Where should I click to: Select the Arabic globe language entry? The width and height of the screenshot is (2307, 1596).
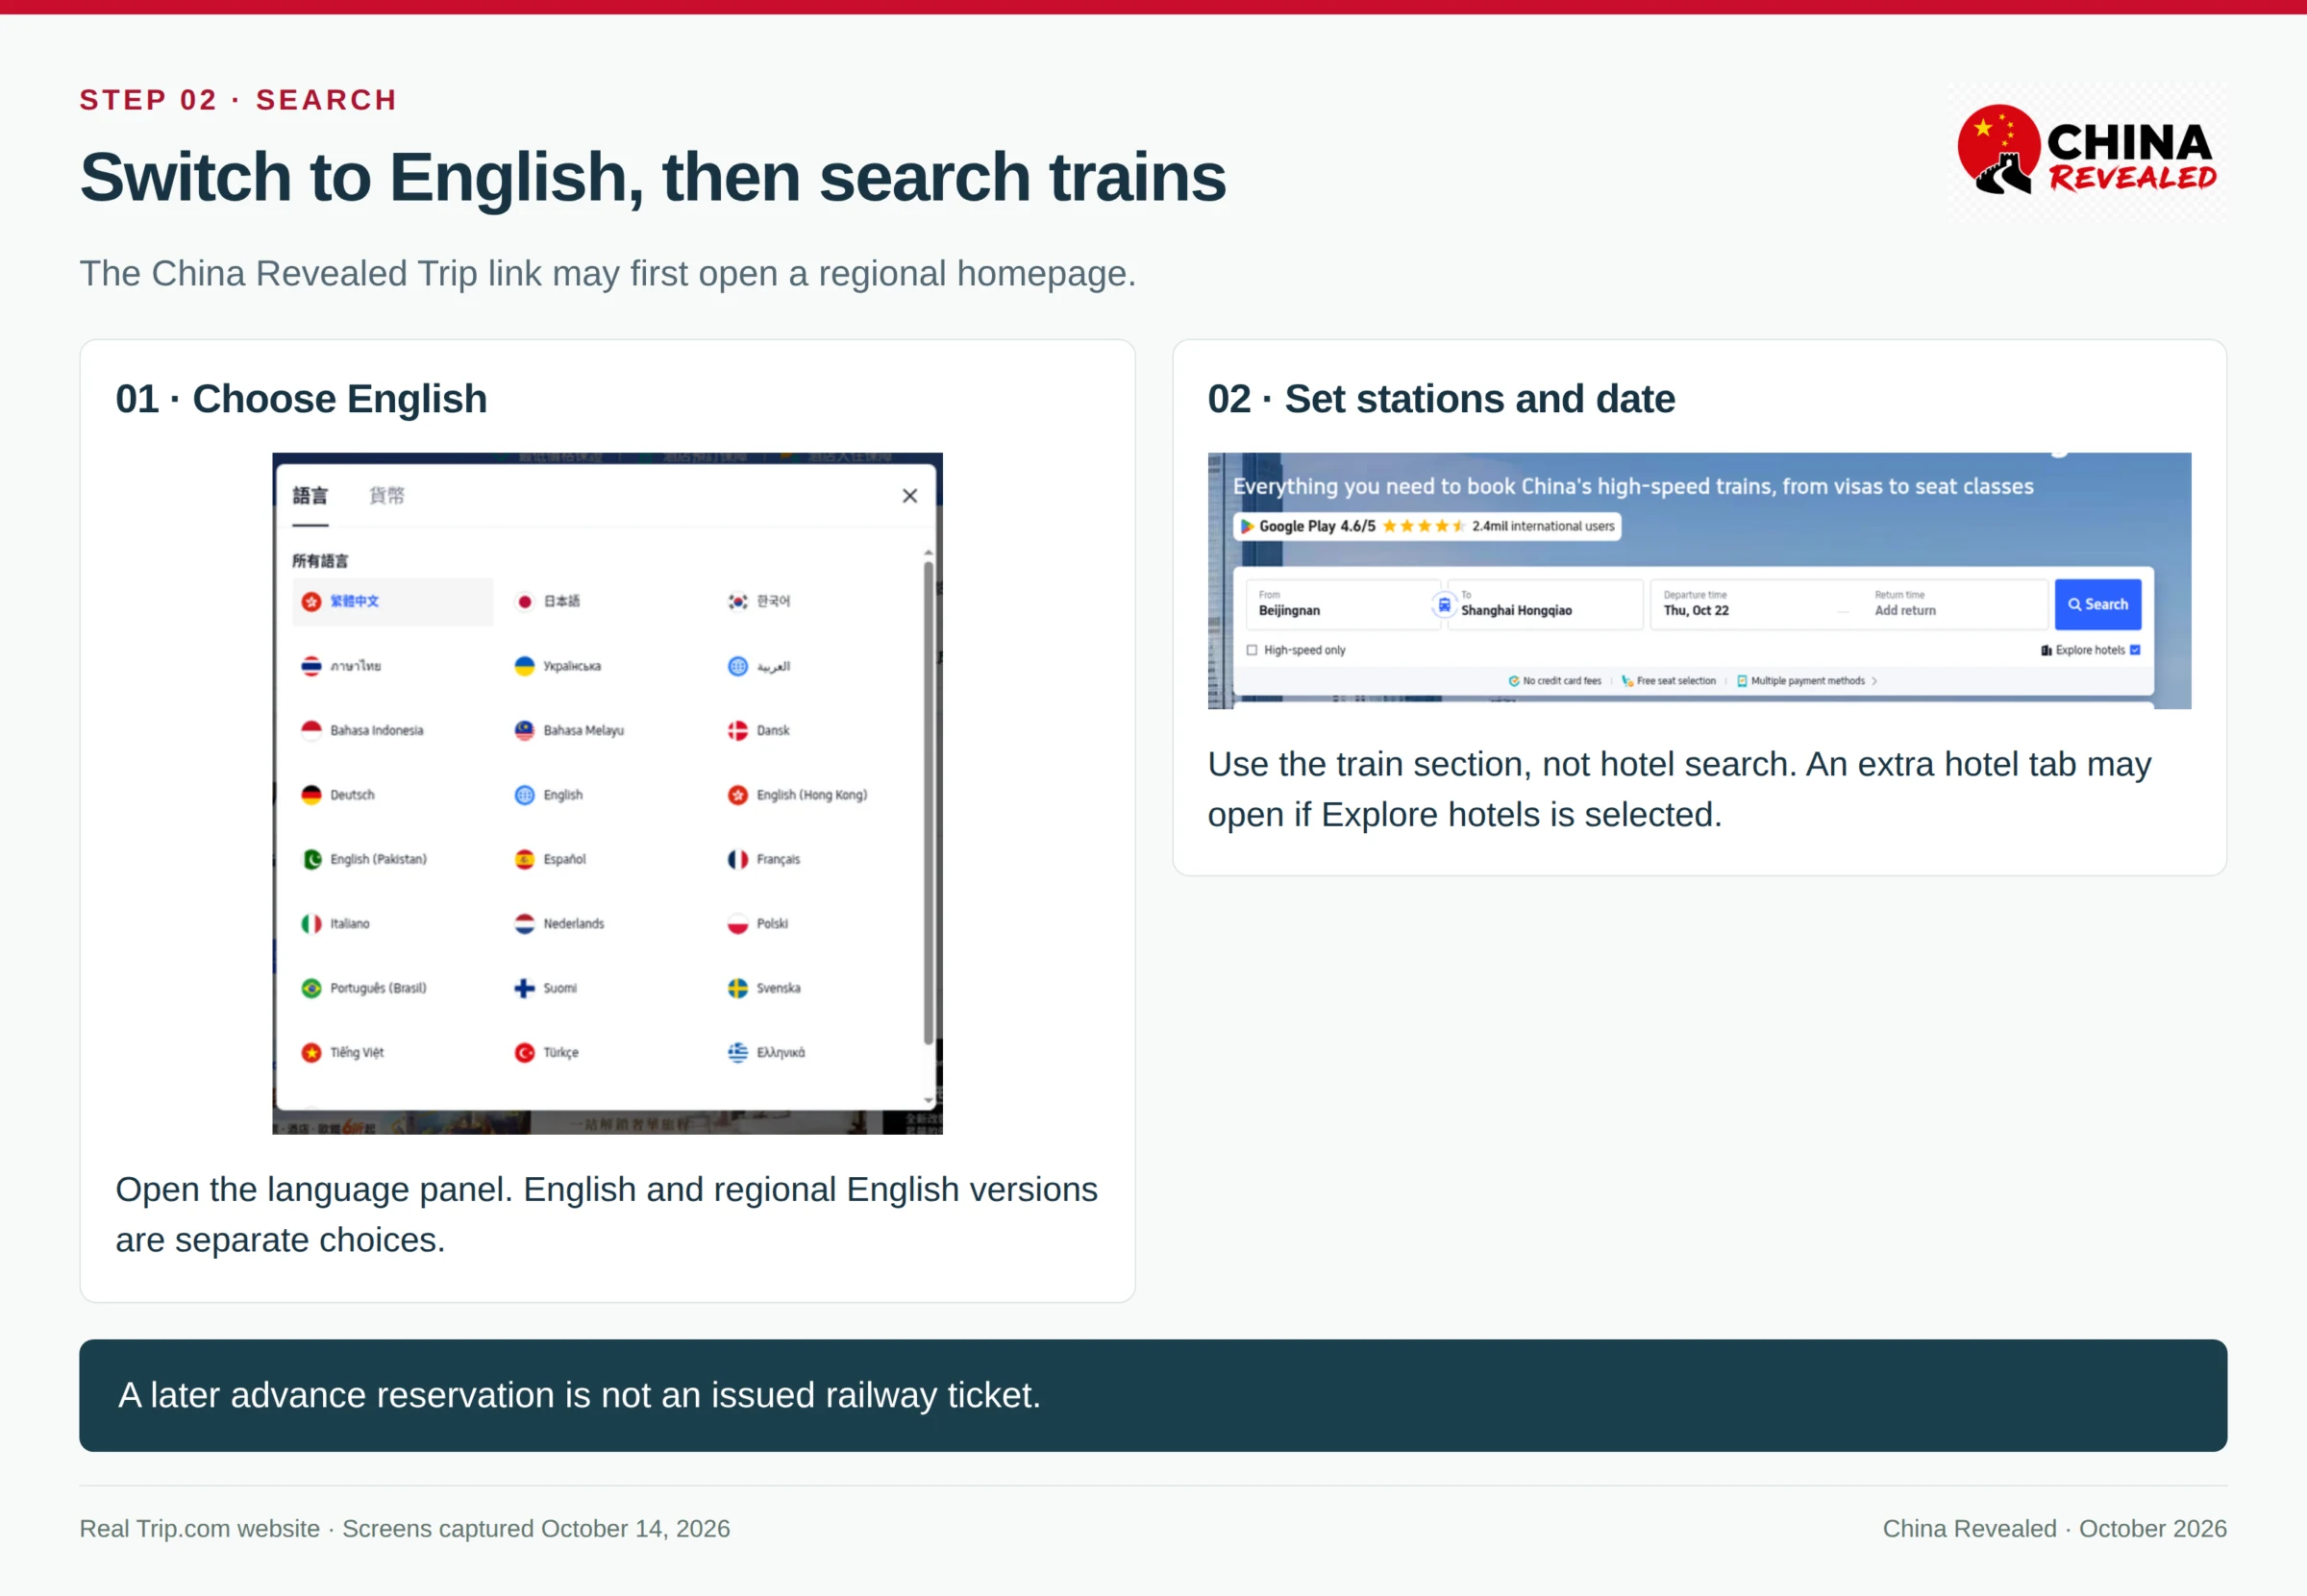[x=737, y=666]
